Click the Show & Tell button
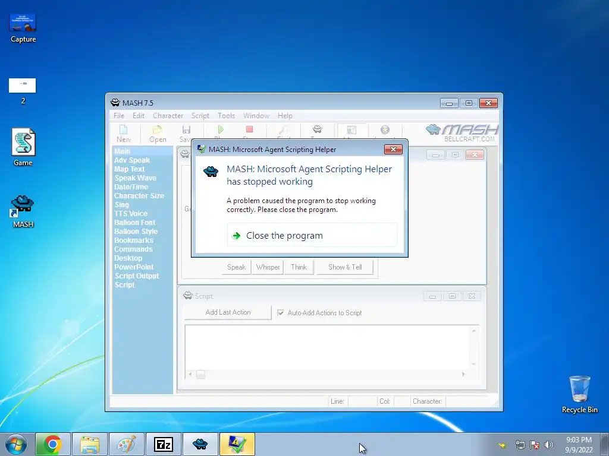The width and height of the screenshot is (609, 456). pyautogui.click(x=345, y=267)
